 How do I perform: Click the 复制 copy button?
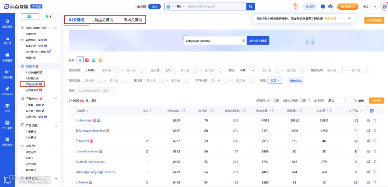tap(359, 101)
